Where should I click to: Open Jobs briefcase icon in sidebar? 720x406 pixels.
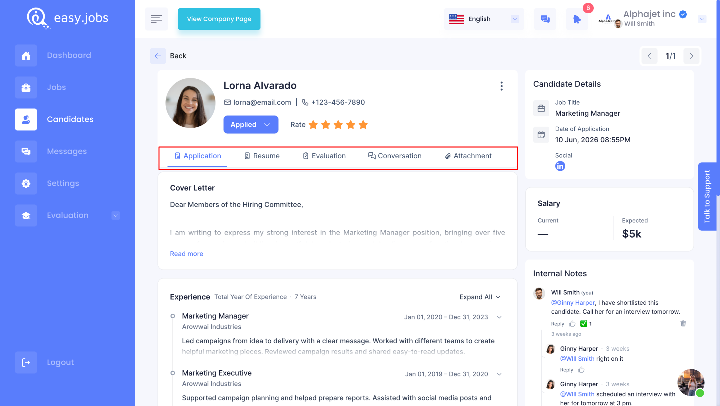tap(26, 87)
